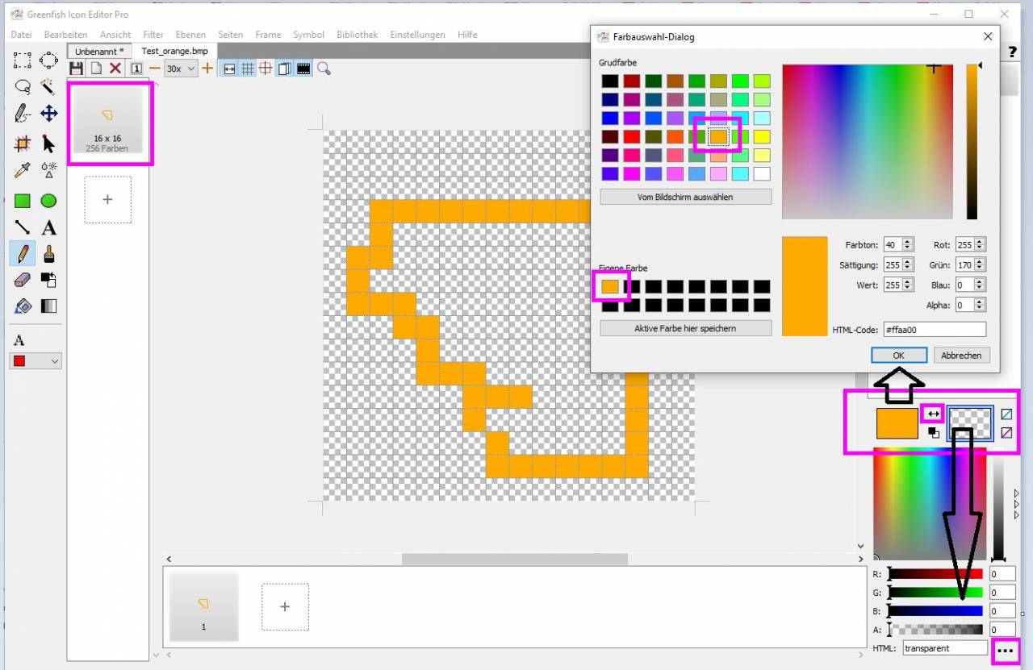Select the Ellipse shape tool
The height and width of the screenshot is (670, 1033).
coord(48,201)
